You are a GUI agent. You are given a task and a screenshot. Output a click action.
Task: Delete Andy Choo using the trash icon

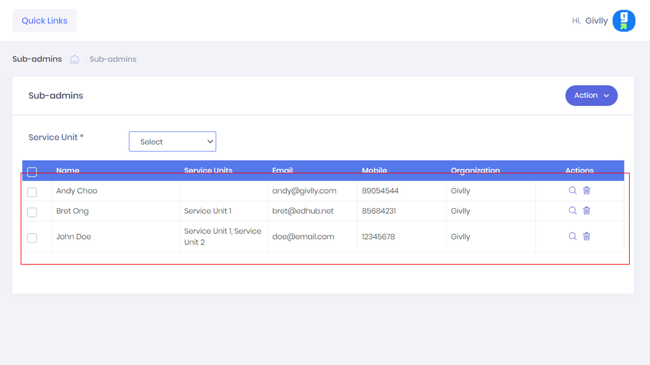coord(587,190)
